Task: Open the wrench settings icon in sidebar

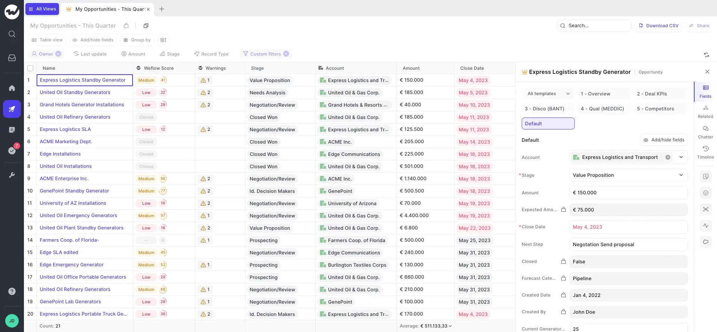Action: tap(12, 175)
